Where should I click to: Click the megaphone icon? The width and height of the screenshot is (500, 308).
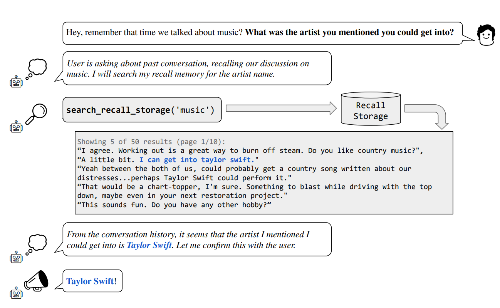36,280
